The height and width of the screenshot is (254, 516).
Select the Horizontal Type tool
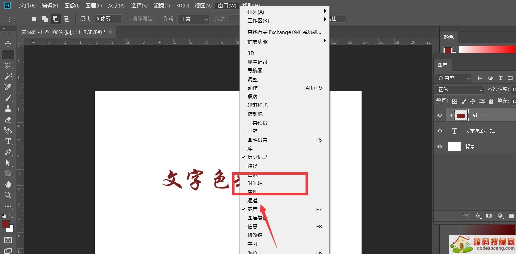tap(8, 141)
